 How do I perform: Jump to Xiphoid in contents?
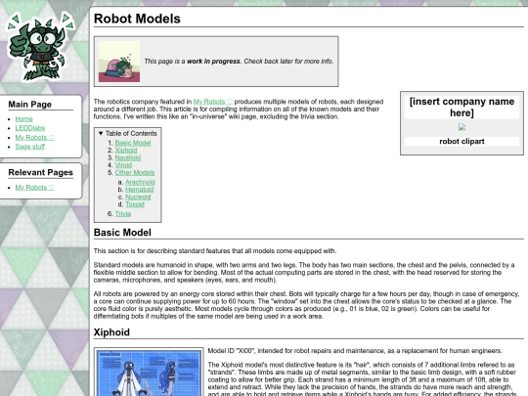pyautogui.click(x=126, y=151)
